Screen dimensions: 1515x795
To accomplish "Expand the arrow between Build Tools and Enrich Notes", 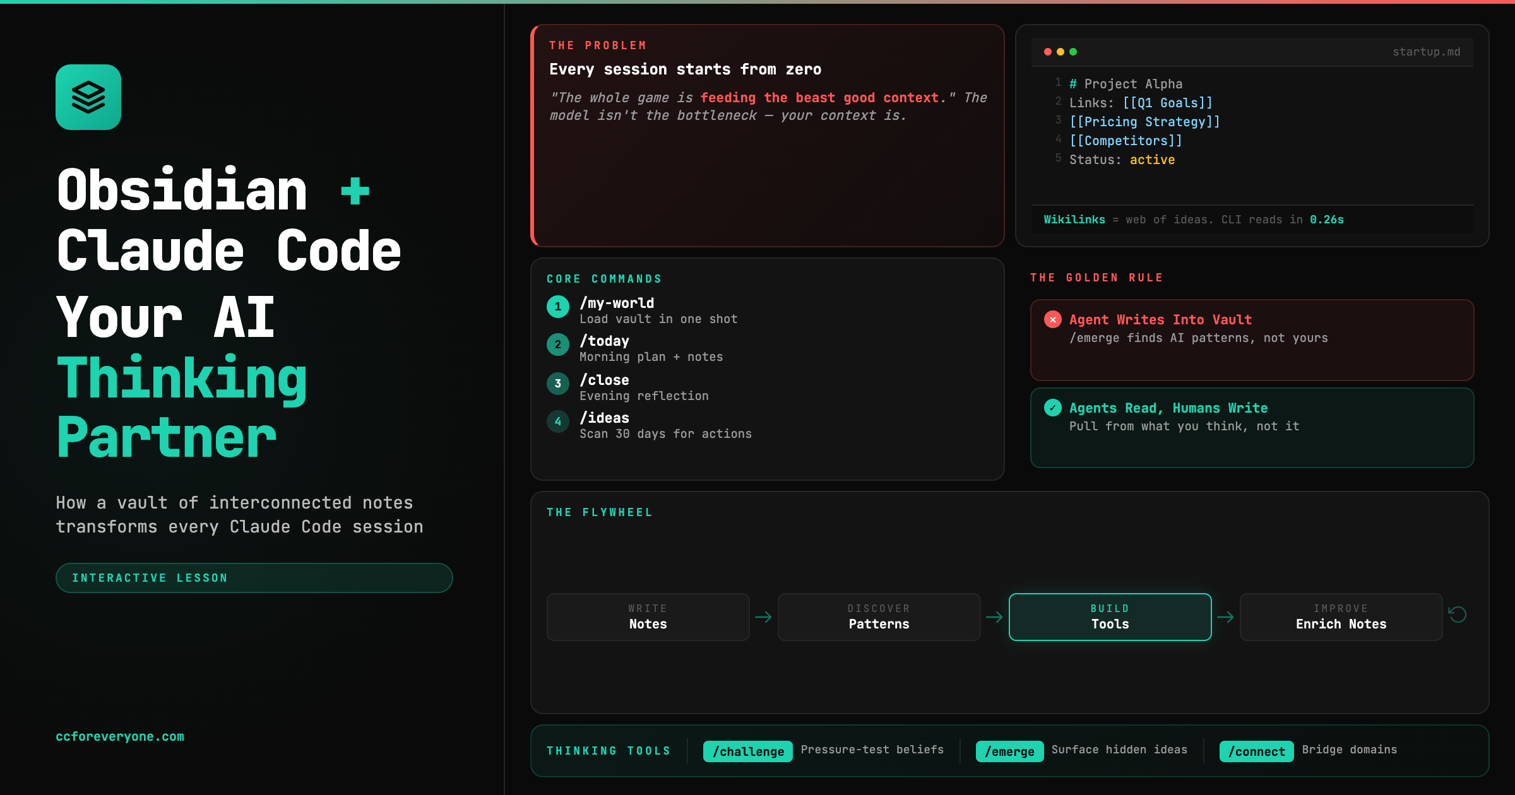I will 1225,616.
